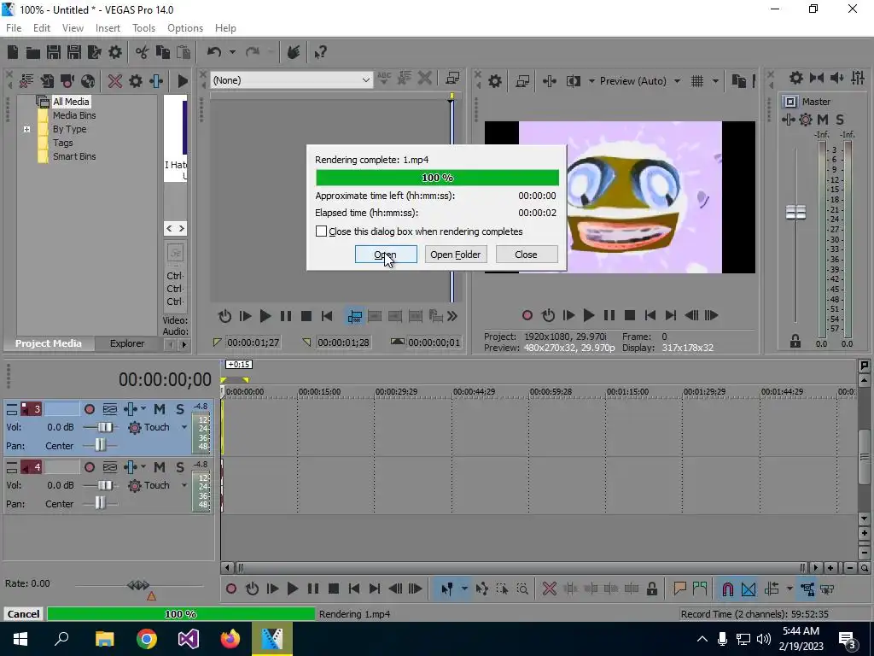Solo audio track 4 with its S button

click(180, 467)
